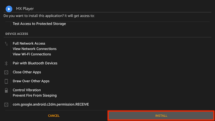Click the DEVICE ACCESS section header
215x121 pixels.
(17, 34)
